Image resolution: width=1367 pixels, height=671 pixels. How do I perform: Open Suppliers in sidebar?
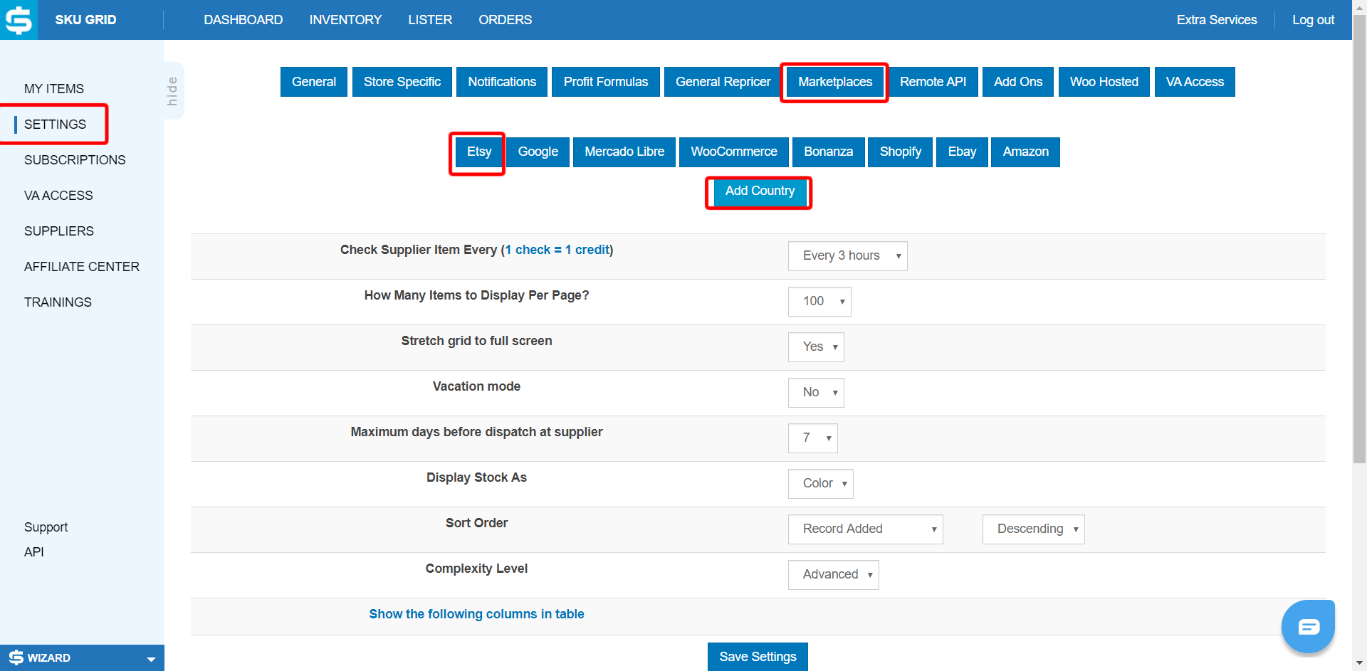(59, 231)
